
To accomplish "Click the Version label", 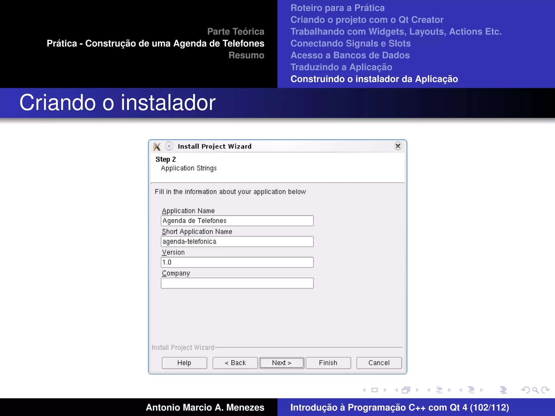I will click(x=173, y=252).
